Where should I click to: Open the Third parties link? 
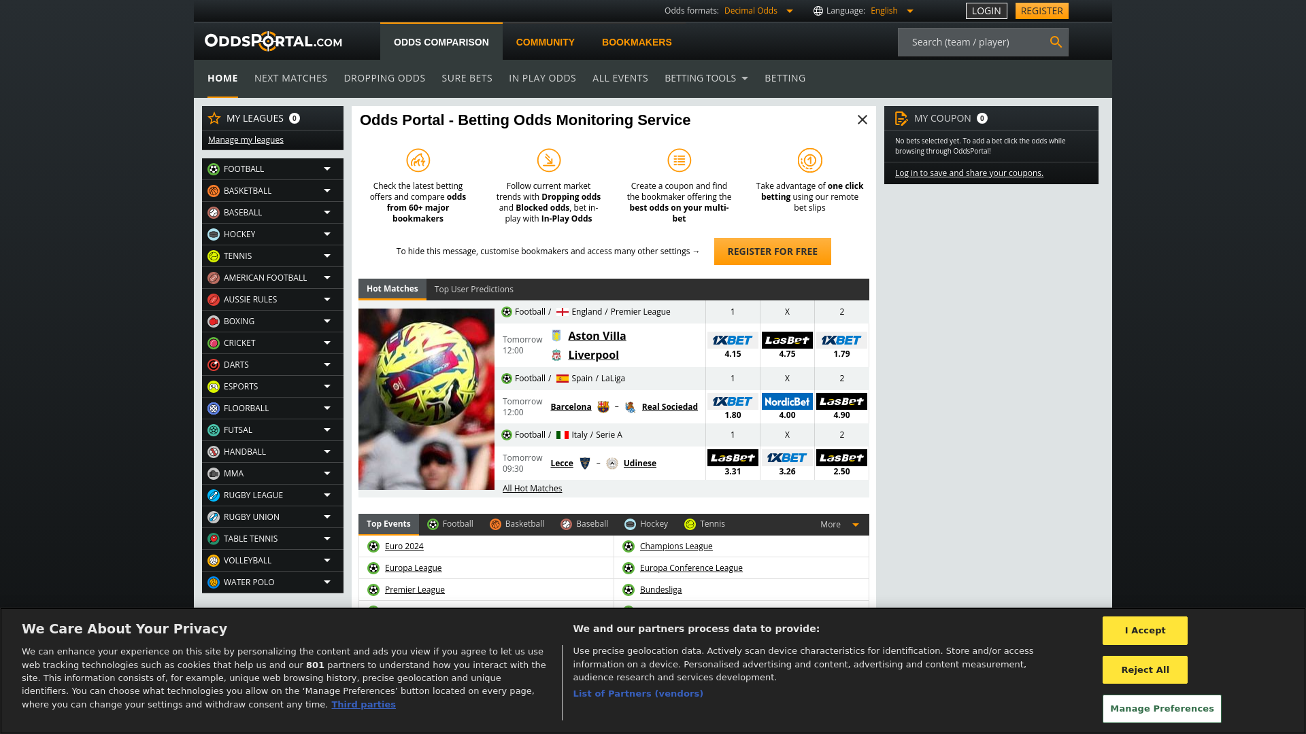[x=363, y=705]
